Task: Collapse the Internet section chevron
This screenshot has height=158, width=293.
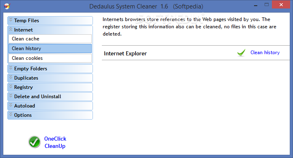Action: 11,29
